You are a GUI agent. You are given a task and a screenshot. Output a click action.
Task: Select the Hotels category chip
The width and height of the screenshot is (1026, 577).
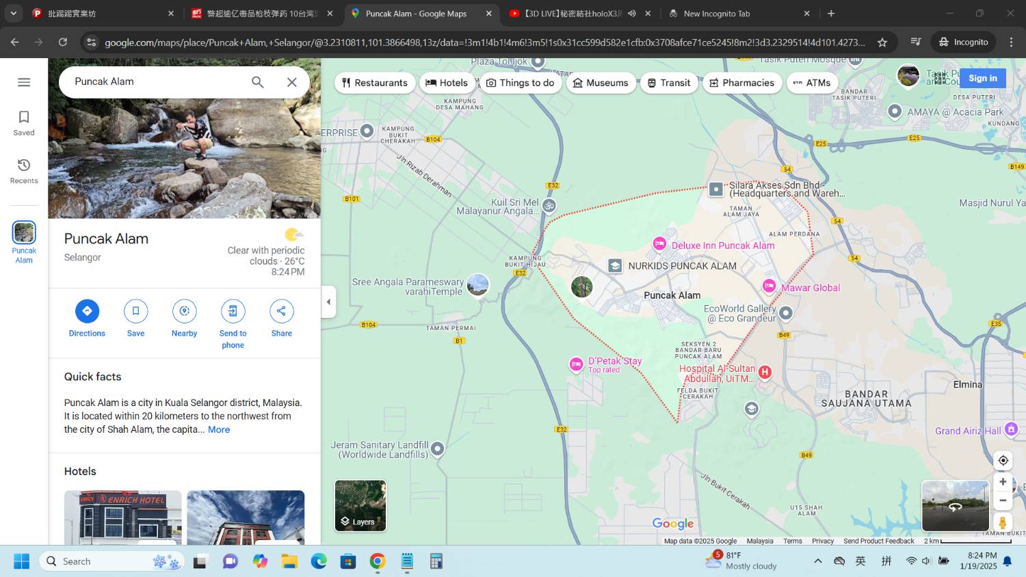pos(447,83)
